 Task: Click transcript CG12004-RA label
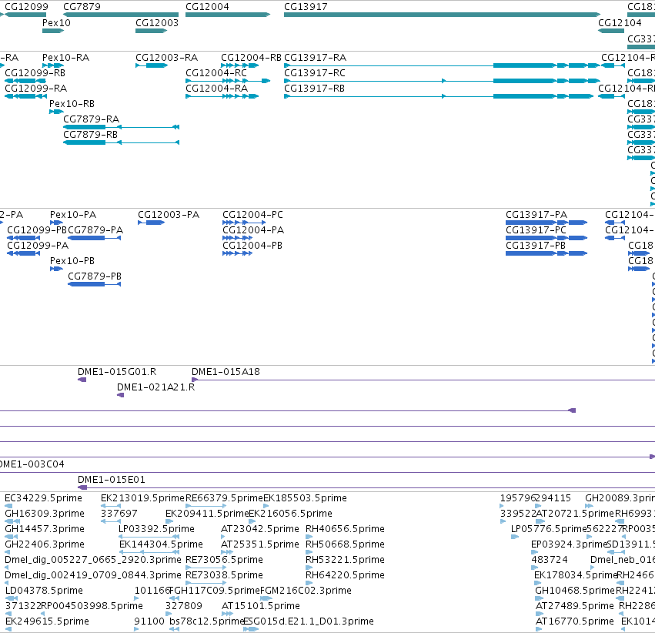[217, 88]
